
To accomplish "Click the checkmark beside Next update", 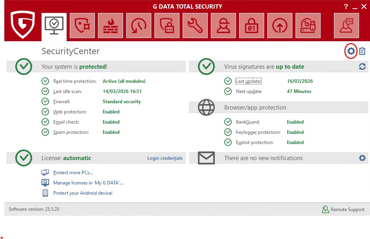I will (228, 91).
